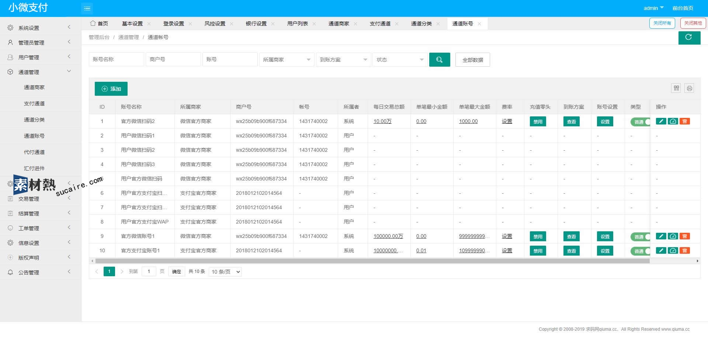708x337 pixels.
Task: Switch to the 风控设置 tab
Action: pyautogui.click(x=215, y=24)
